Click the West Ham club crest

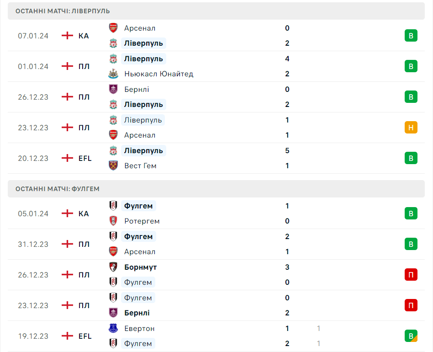pyautogui.click(x=113, y=166)
